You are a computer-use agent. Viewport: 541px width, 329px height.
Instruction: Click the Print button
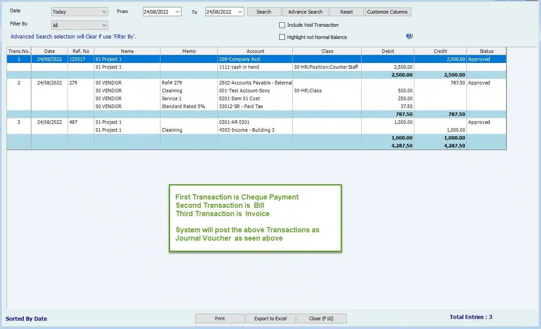pos(220,318)
